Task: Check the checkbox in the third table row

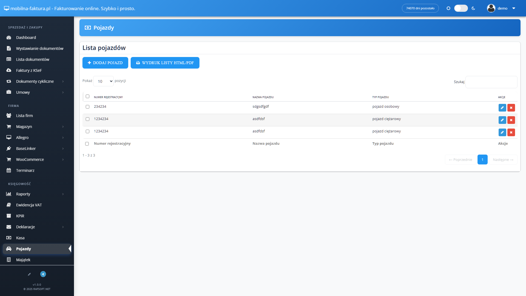Action: pos(87,132)
